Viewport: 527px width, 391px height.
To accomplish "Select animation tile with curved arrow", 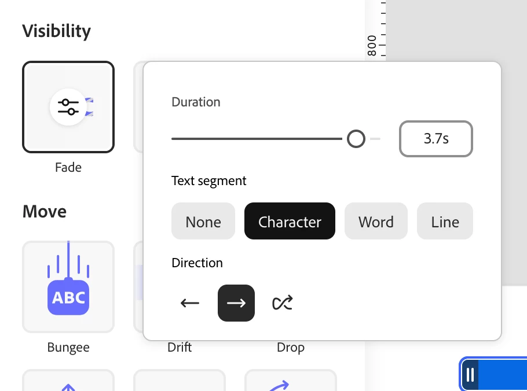I will click(x=291, y=382).
